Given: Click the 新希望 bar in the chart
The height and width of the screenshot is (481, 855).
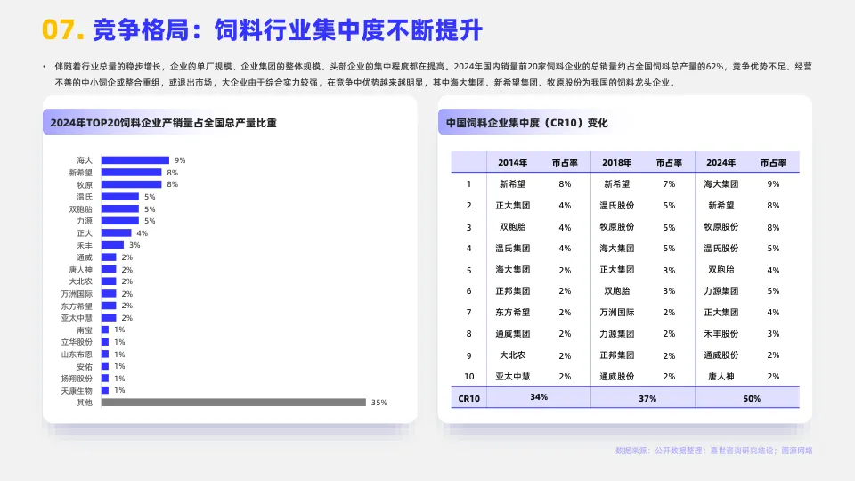Looking at the screenshot, I should tap(132, 172).
